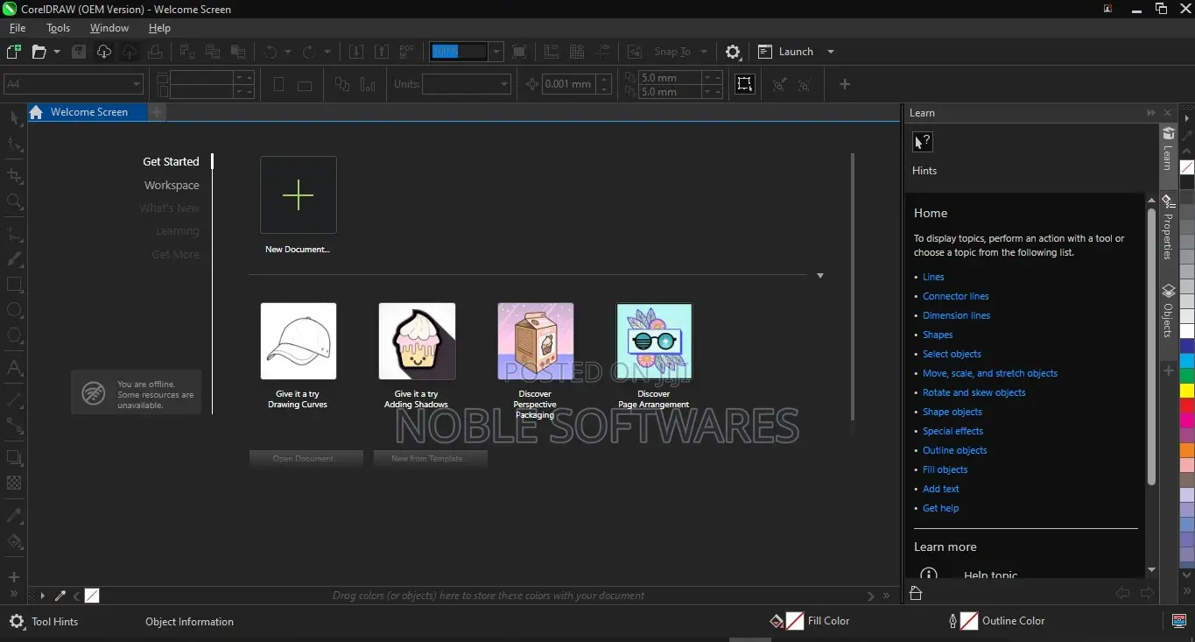Select the Color Eyedropper tool
The width and height of the screenshot is (1195, 642).
14,515
